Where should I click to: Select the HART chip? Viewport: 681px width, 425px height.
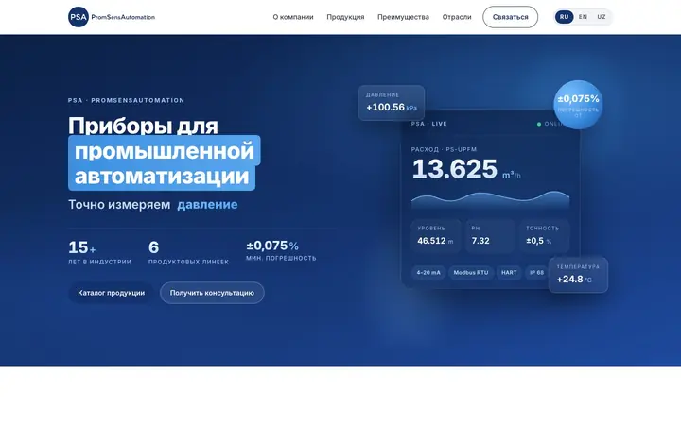[x=509, y=272]
